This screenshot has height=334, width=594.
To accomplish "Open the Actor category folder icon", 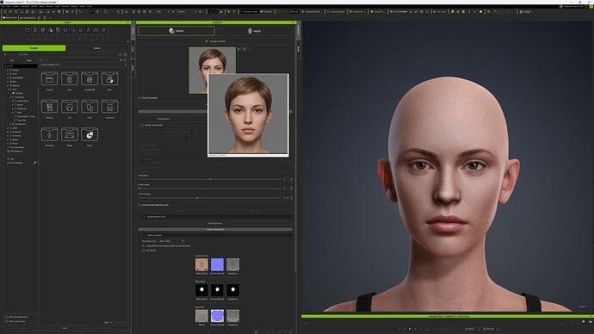I will [x=70, y=79].
